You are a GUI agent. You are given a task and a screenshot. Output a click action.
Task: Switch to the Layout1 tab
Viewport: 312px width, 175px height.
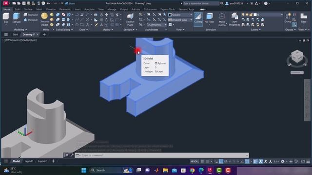(x=29, y=161)
